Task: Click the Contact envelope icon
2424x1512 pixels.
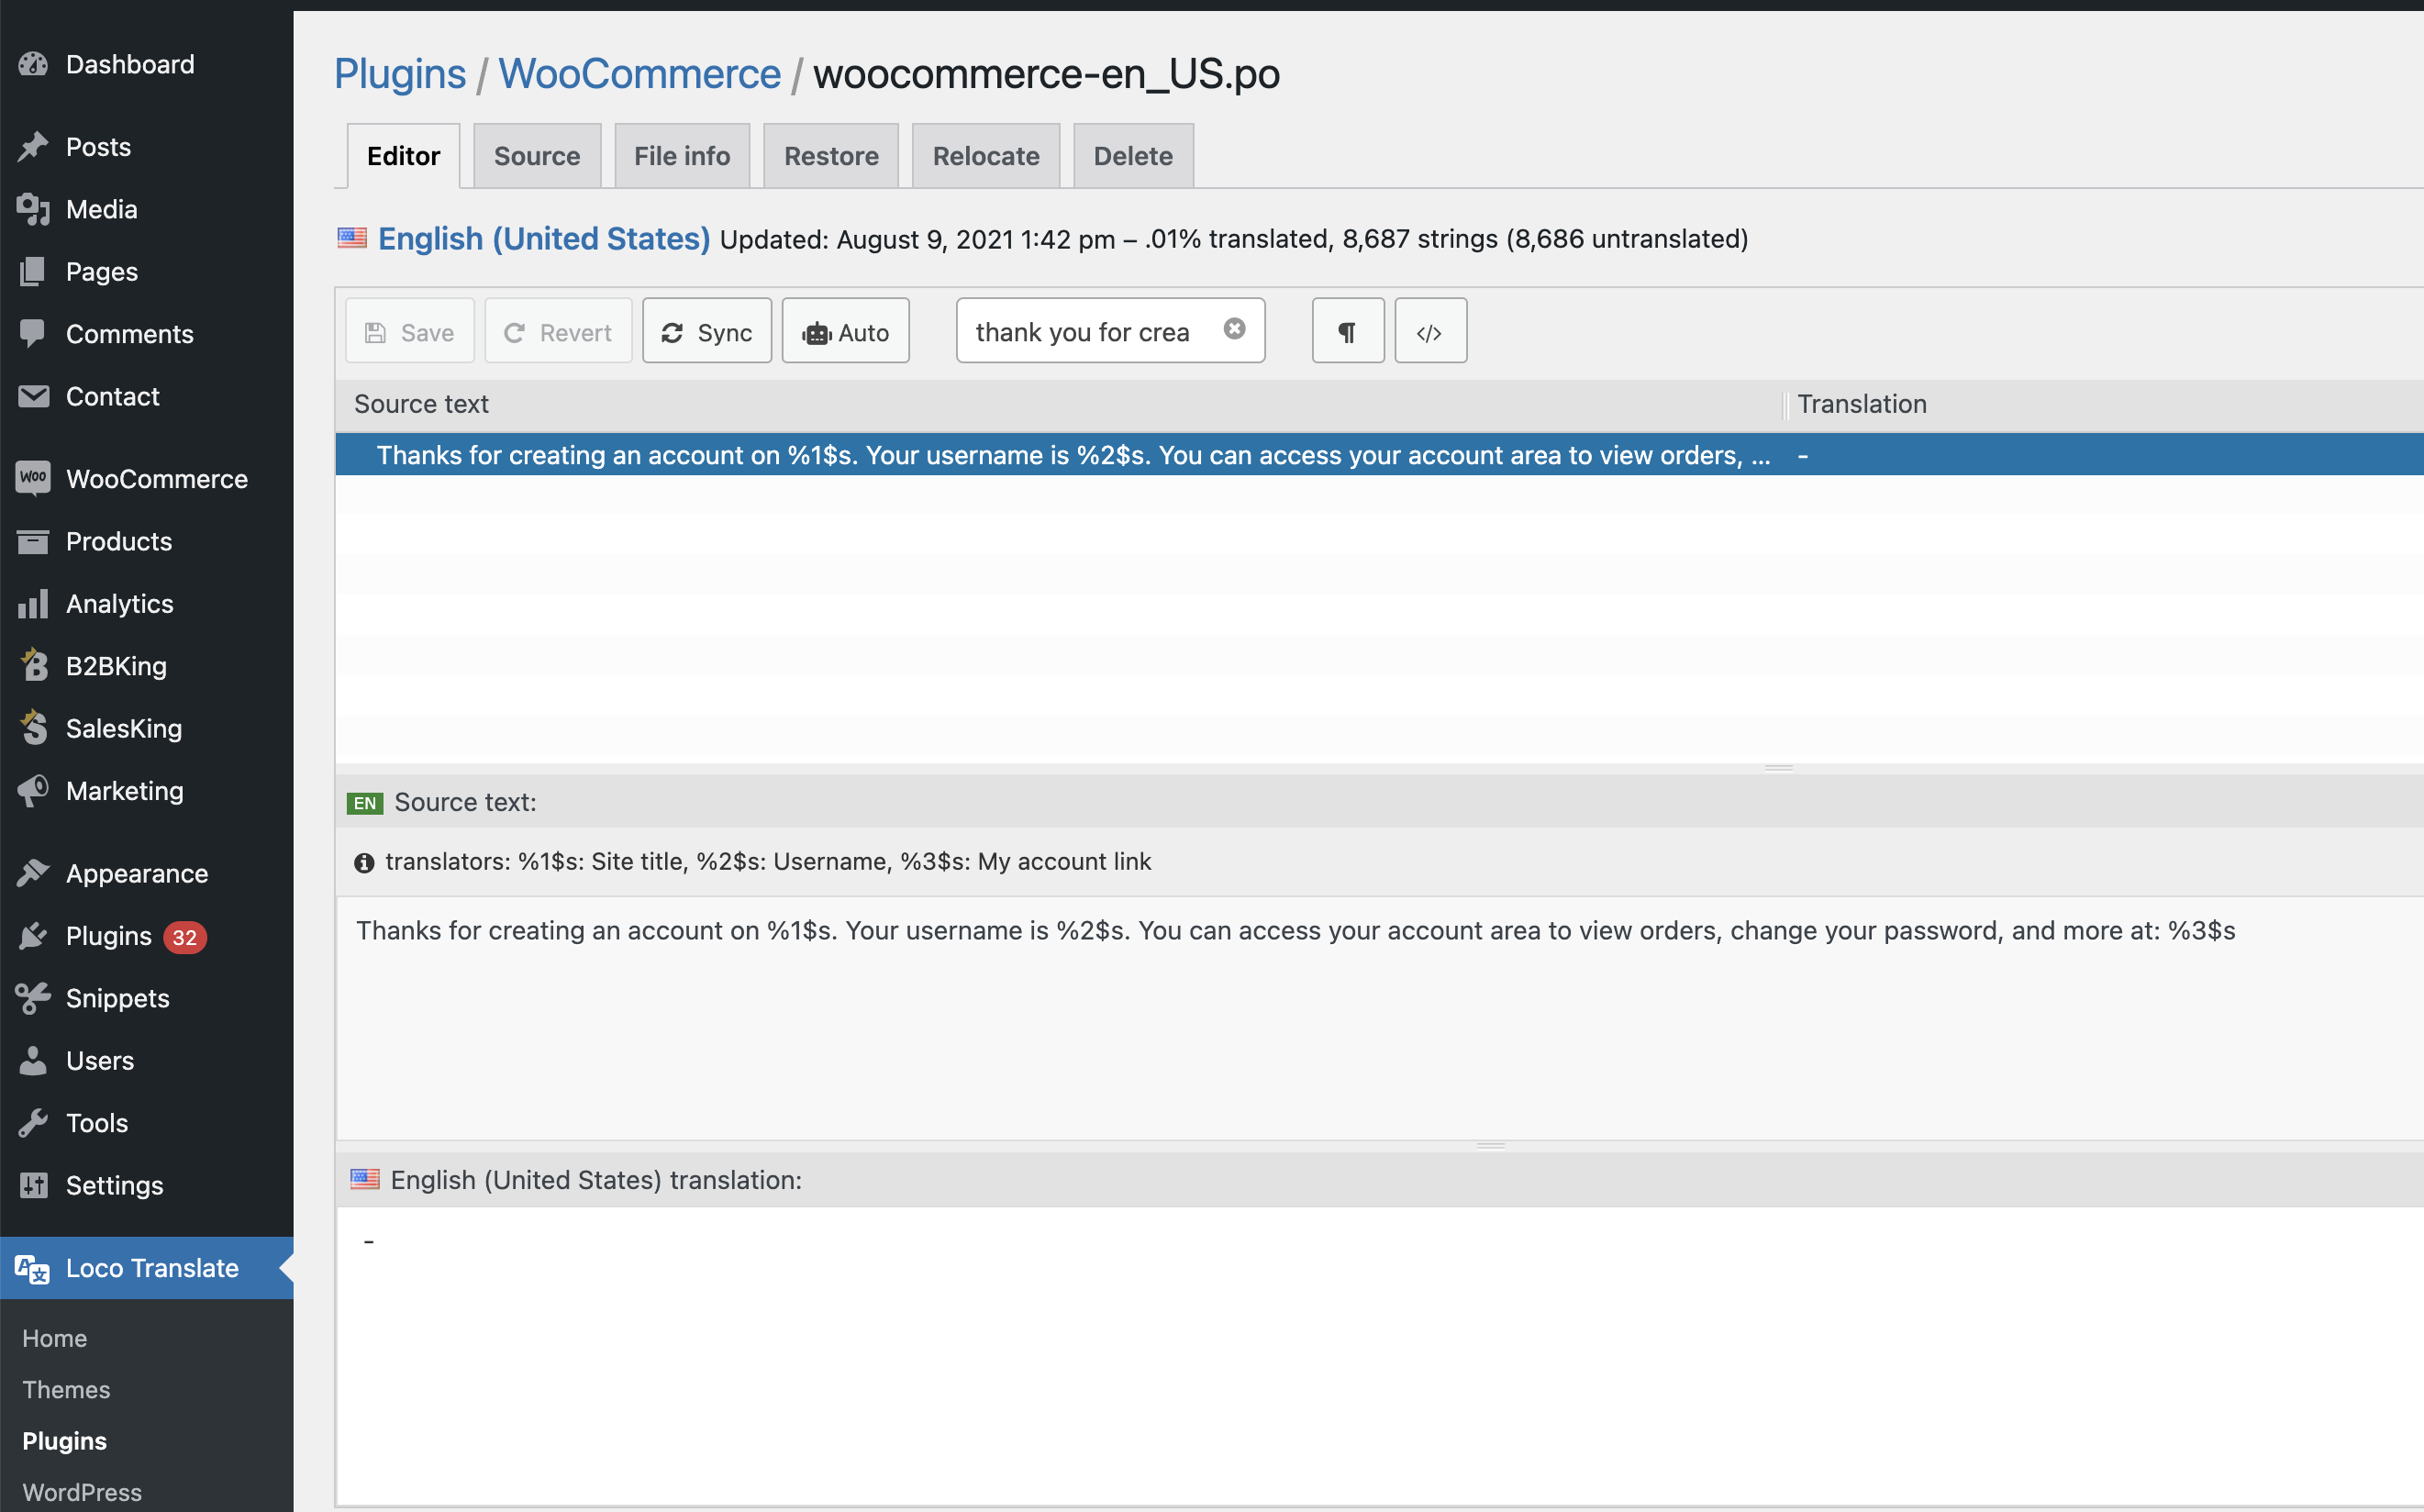Action: point(33,396)
